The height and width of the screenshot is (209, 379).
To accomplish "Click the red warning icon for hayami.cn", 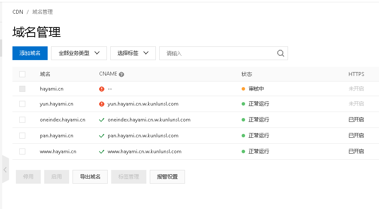I will coord(102,89).
